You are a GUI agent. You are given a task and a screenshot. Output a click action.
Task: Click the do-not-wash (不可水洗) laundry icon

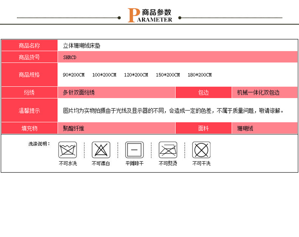point(67,150)
